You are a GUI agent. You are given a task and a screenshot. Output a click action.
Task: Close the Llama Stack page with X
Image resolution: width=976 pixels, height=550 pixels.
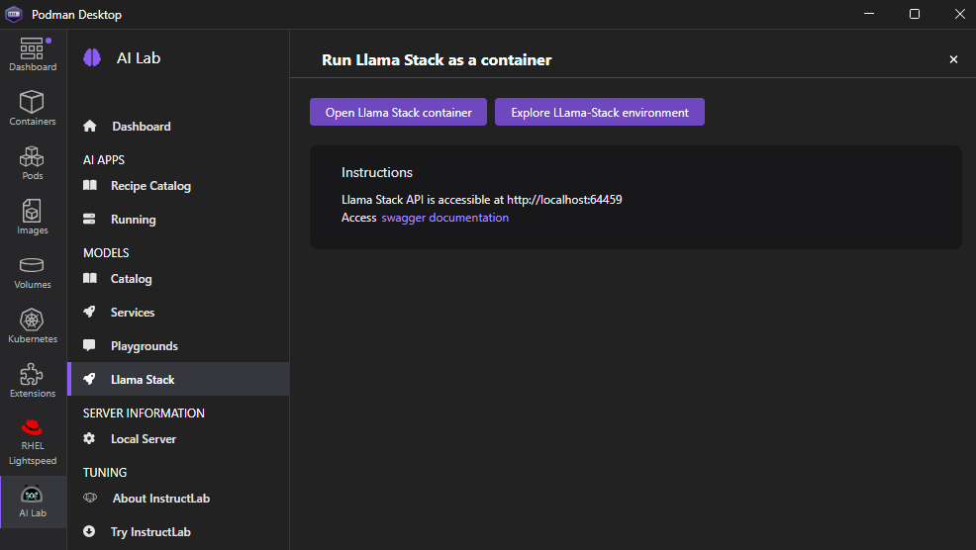pos(953,59)
